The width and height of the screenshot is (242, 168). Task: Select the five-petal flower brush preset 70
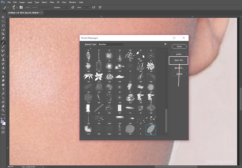(x=99, y=77)
